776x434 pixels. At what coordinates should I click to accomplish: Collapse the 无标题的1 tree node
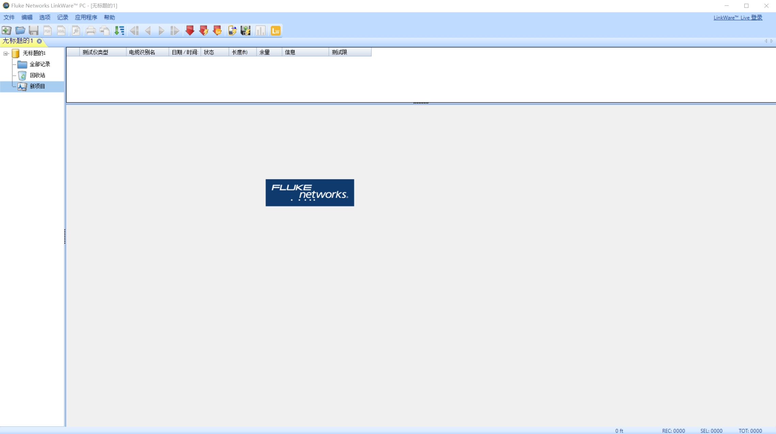[x=6, y=53]
